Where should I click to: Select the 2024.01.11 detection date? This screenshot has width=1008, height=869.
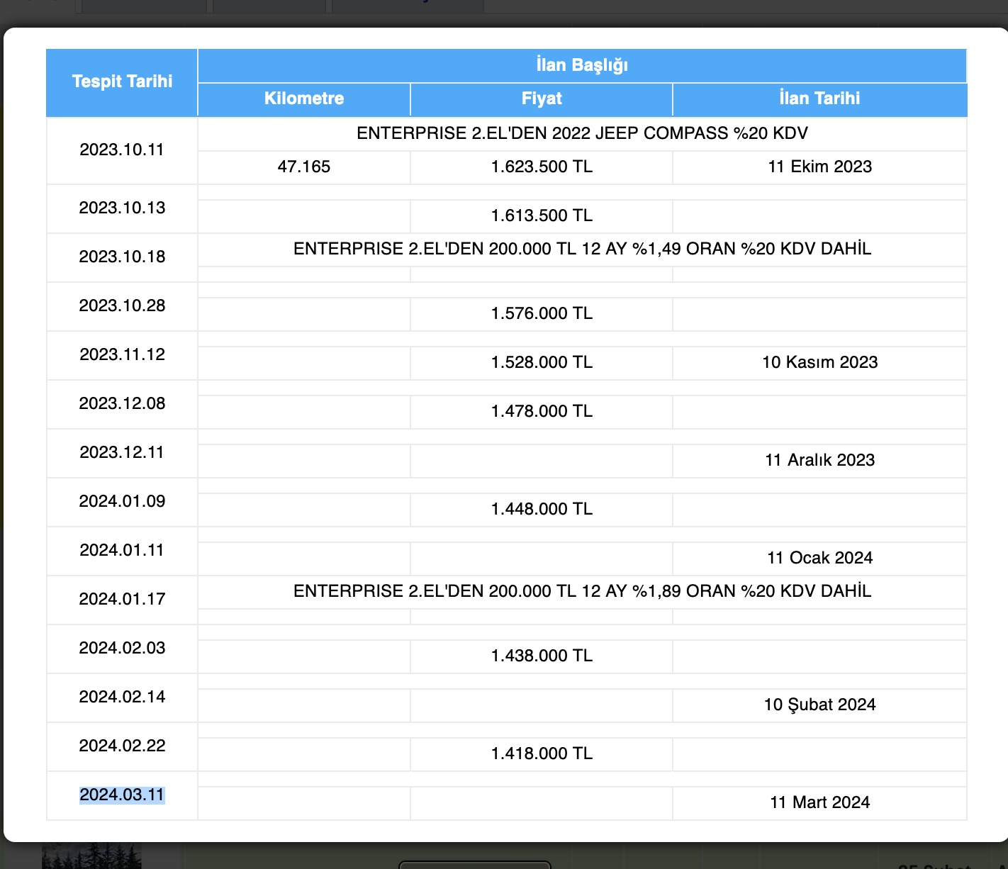[122, 550]
